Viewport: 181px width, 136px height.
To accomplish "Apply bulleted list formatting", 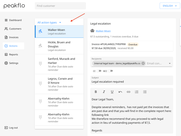I will point(145,92).
